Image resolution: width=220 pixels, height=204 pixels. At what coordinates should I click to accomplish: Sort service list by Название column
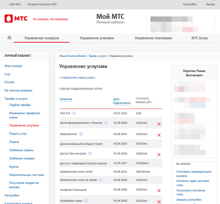pyautogui.click(x=66, y=99)
